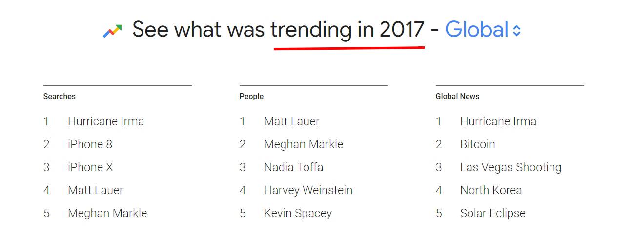
Task: Click Nadia Toffa entry
Action: pyautogui.click(x=294, y=167)
